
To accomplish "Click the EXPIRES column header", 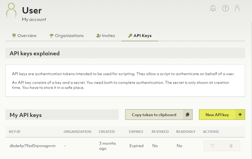I will pyautogui.click(x=136, y=131).
